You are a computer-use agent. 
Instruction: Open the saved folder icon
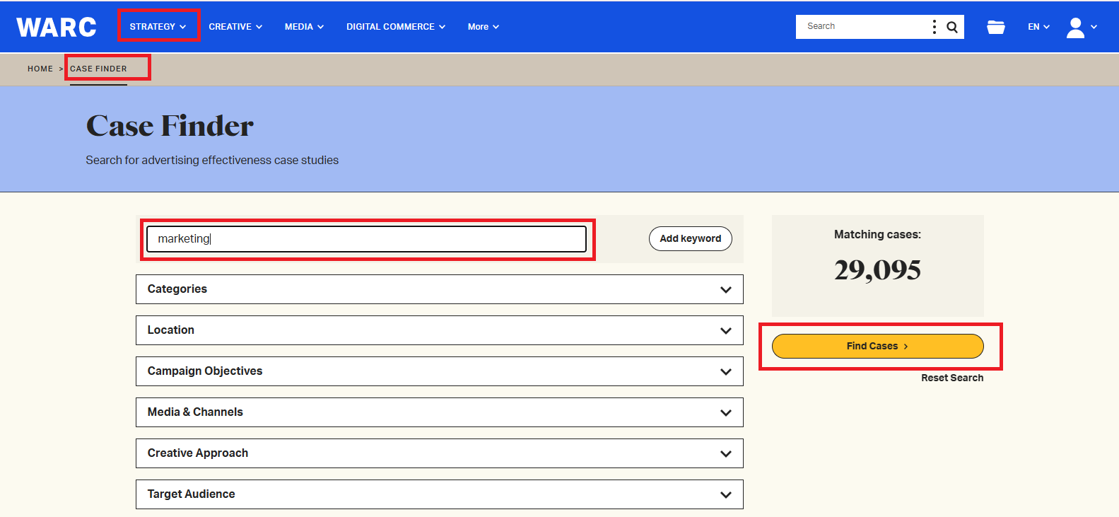point(996,27)
